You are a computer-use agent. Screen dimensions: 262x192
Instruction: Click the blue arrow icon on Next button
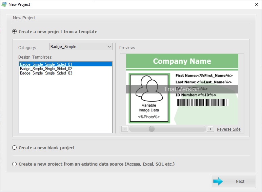pyautogui.click(x=218, y=181)
